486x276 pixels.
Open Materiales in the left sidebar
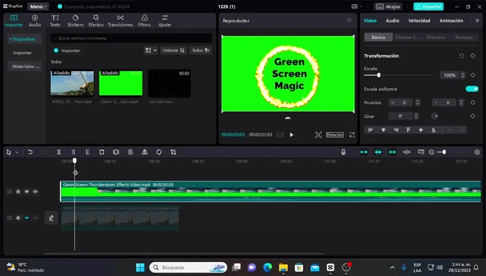pos(25,66)
